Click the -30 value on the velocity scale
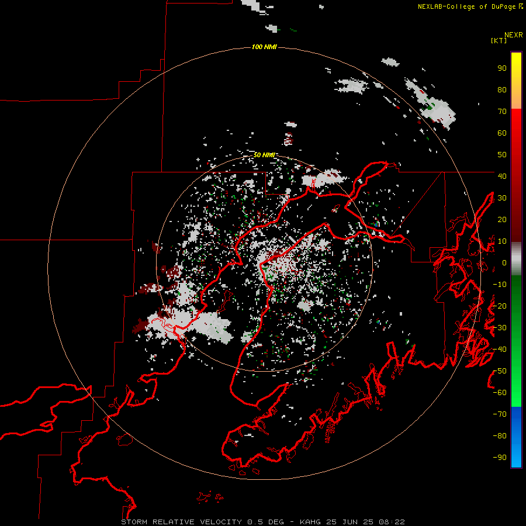Viewport: 526px width, 526px height. coord(500,328)
